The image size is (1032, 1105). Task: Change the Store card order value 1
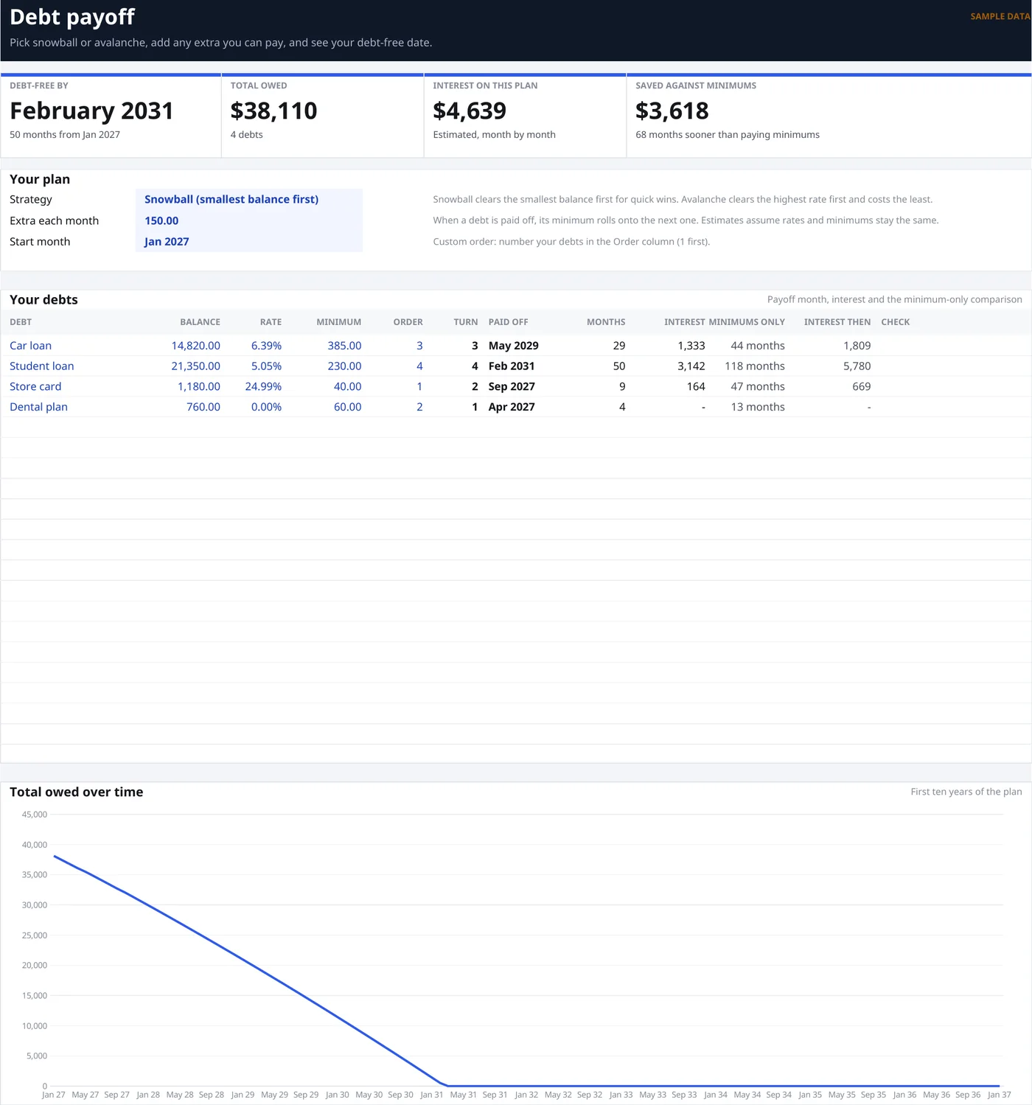[x=419, y=386]
